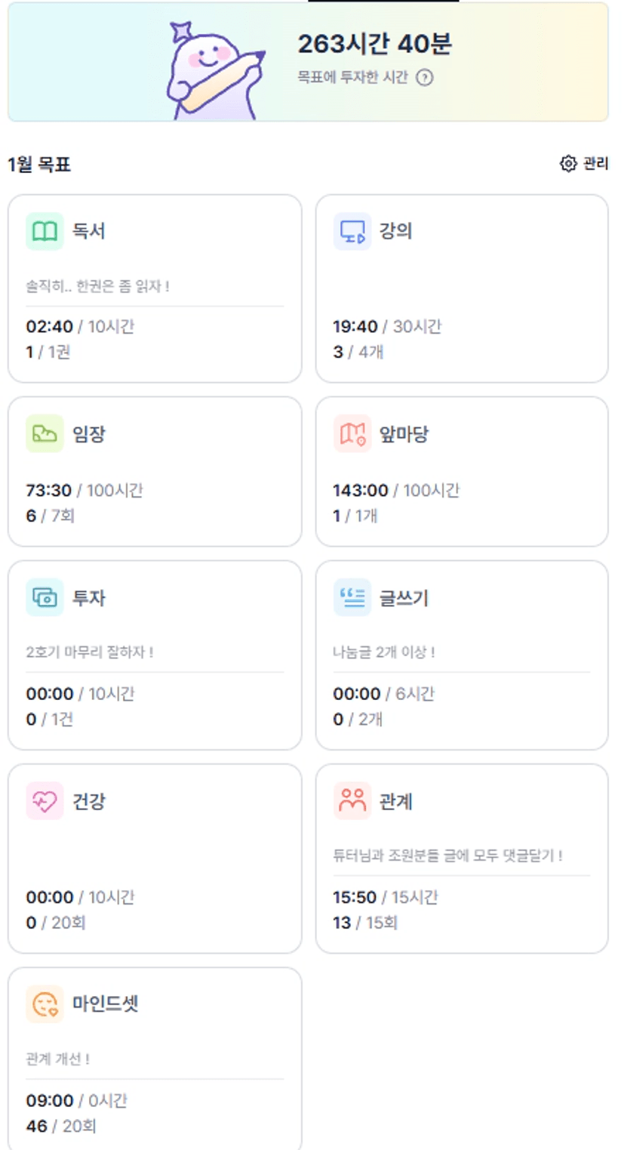Select the 강의 19:40 progress text
The height and width of the screenshot is (1150, 624).
coord(355,327)
